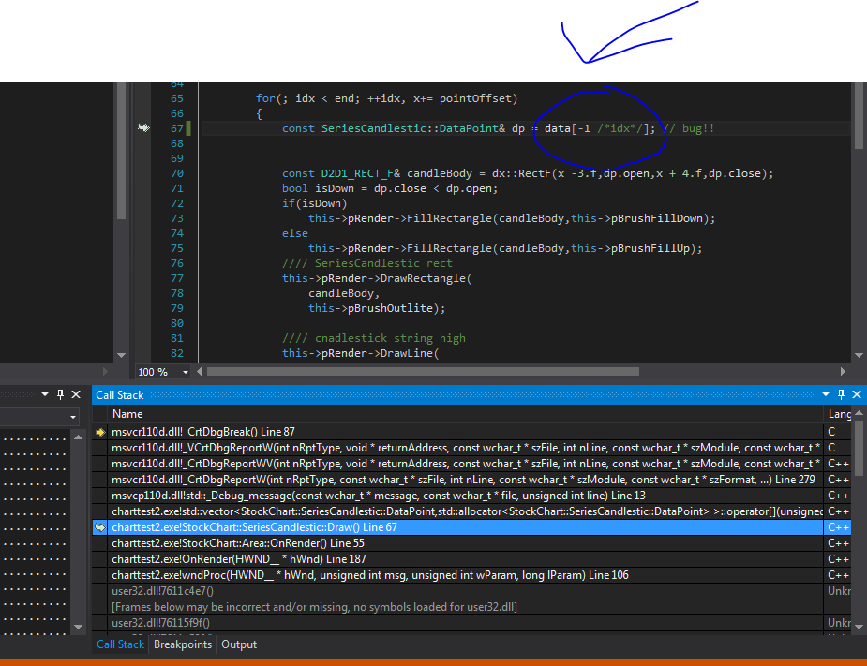The image size is (867, 666).
Task: Click the DrawLine( call on line 82
Action: click(x=410, y=353)
